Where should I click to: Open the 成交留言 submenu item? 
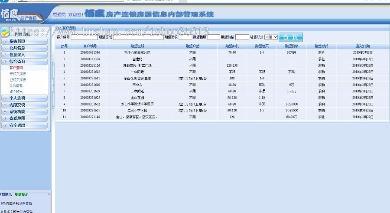point(16,92)
